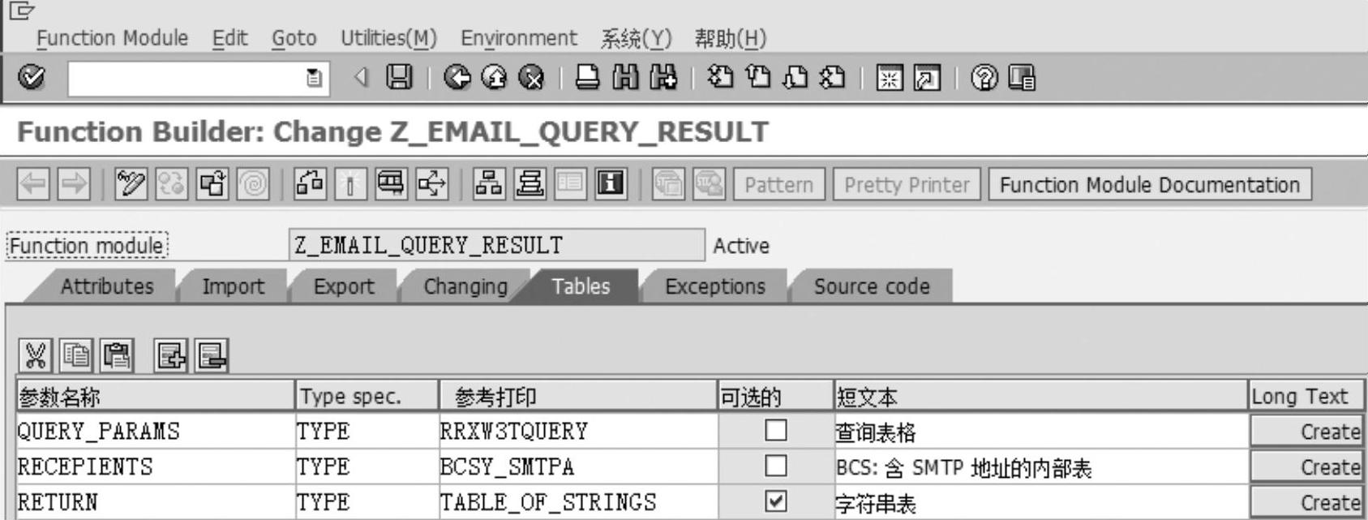Click Customize Local Layout icon
Screen dimensions: 1368x520
coord(1022,78)
